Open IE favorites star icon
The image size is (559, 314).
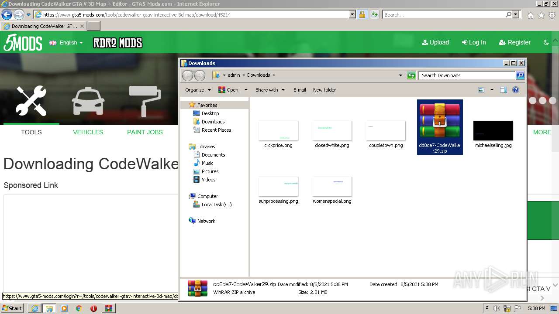(541, 15)
